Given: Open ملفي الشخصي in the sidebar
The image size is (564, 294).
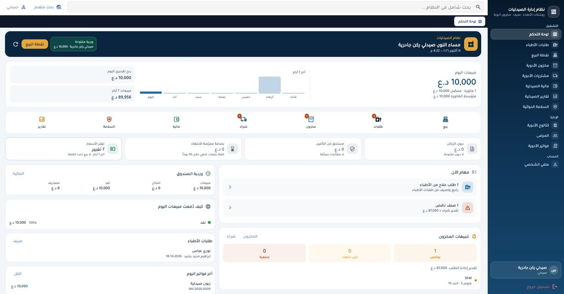Looking at the screenshot, I should [526, 164].
